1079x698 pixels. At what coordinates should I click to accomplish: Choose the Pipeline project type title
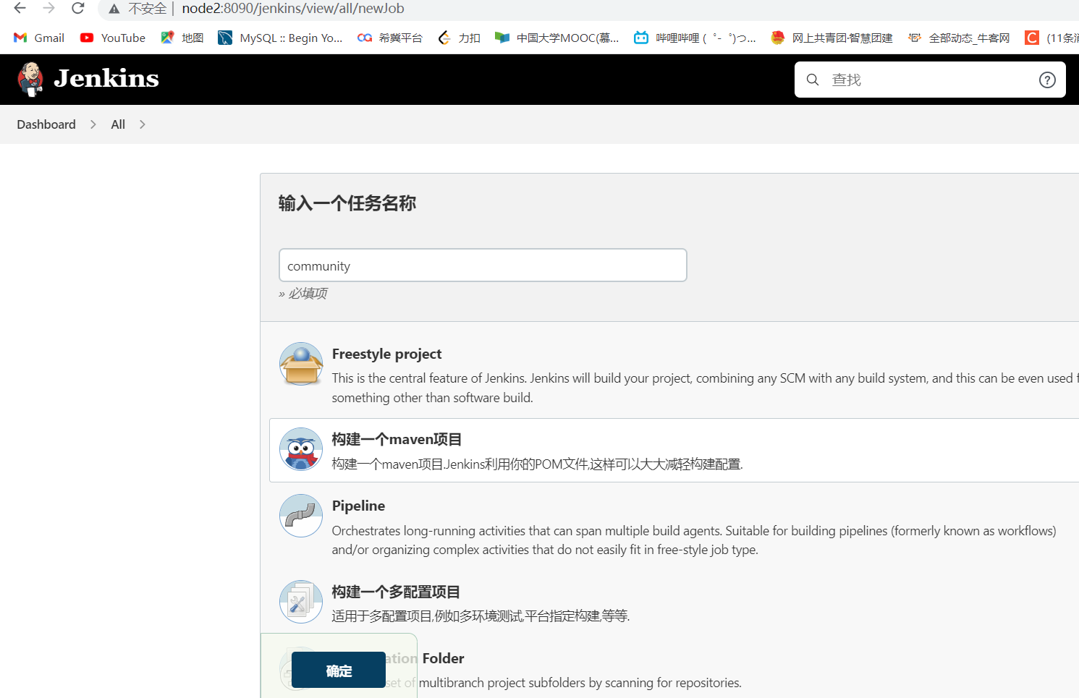pyautogui.click(x=358, y=506)
